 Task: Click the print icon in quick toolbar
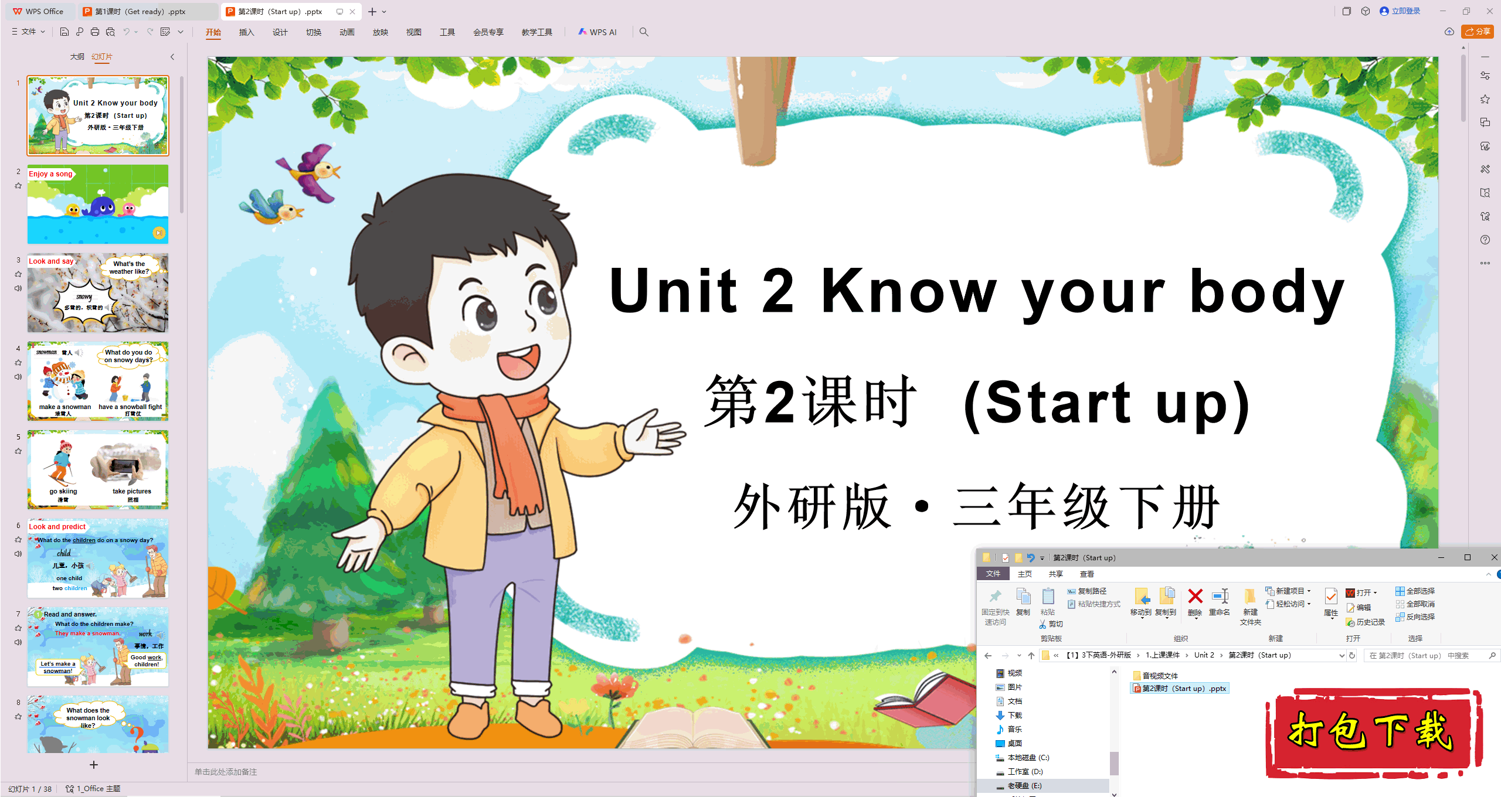[x=95, y=32]
